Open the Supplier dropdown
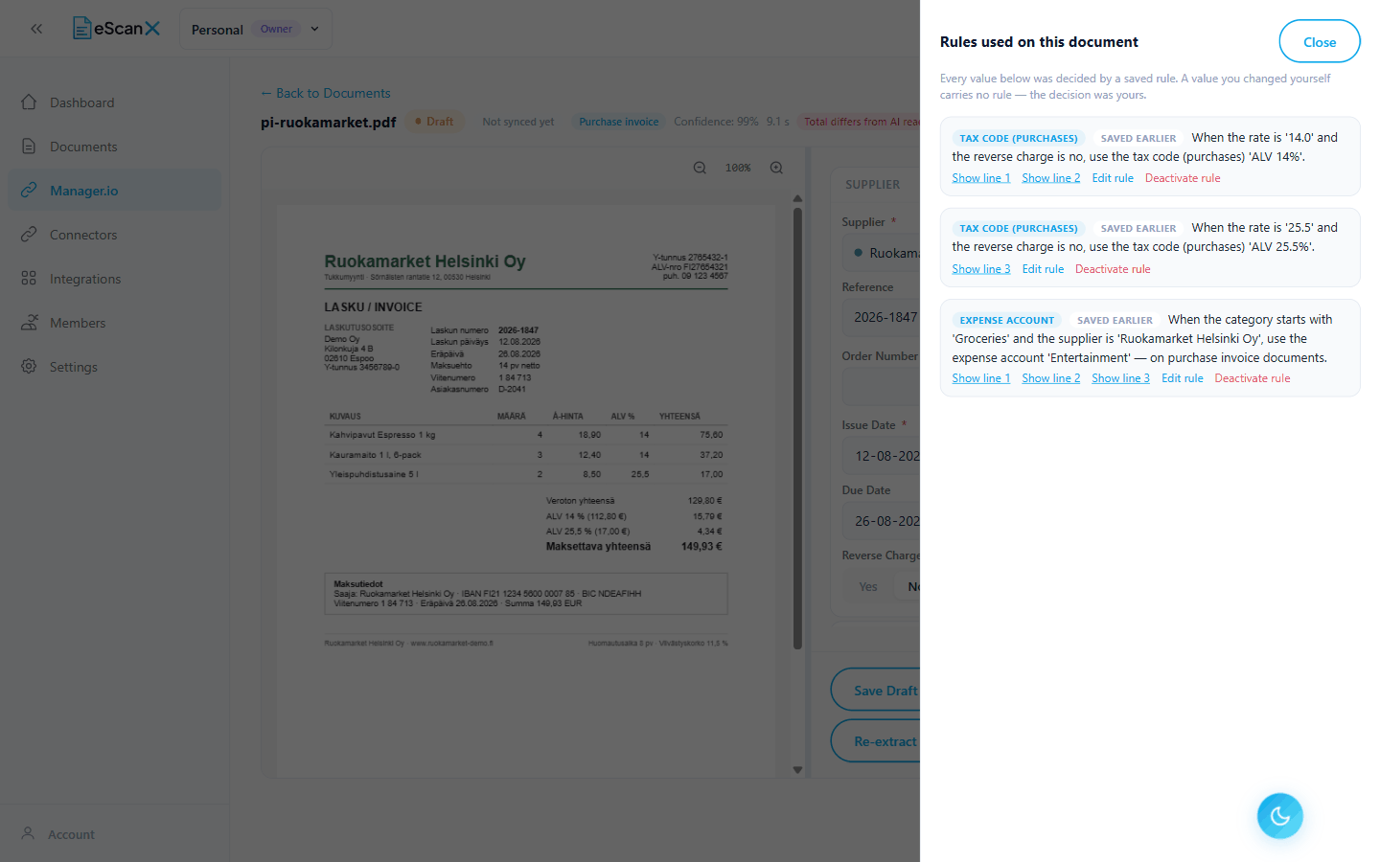 tap(882, 253)
